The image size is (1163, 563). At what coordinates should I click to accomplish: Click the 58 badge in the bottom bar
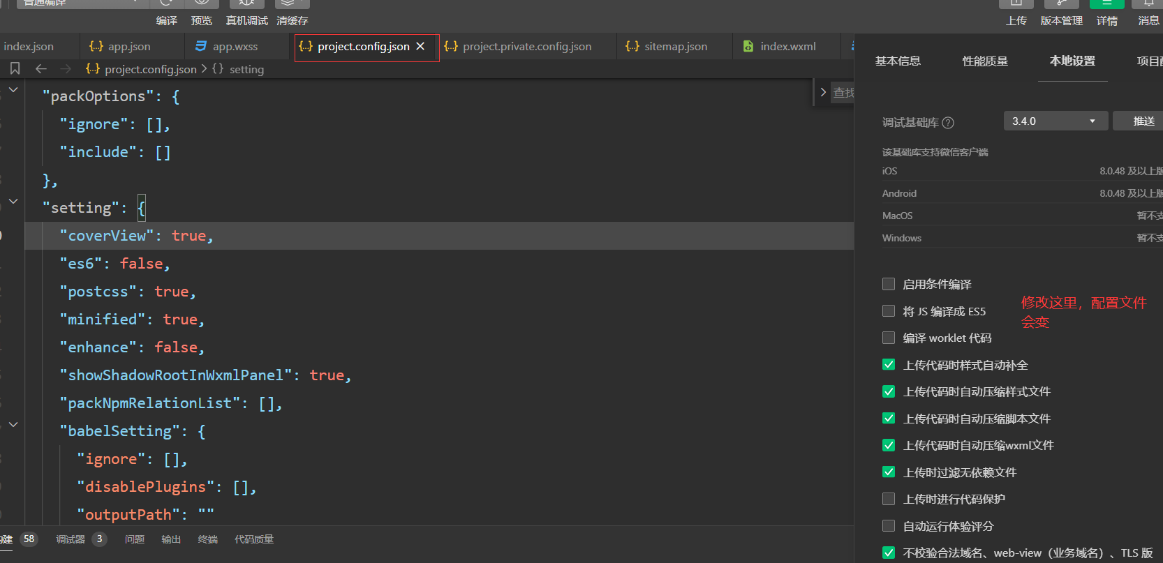(29, 539)
